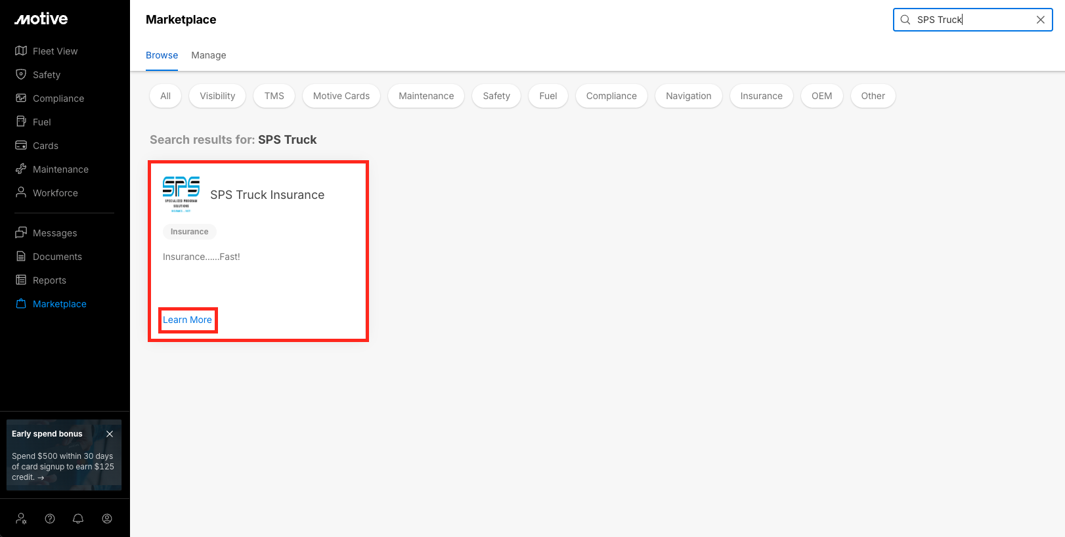Click the Reports sidebar icon

(x=21, y=280)
